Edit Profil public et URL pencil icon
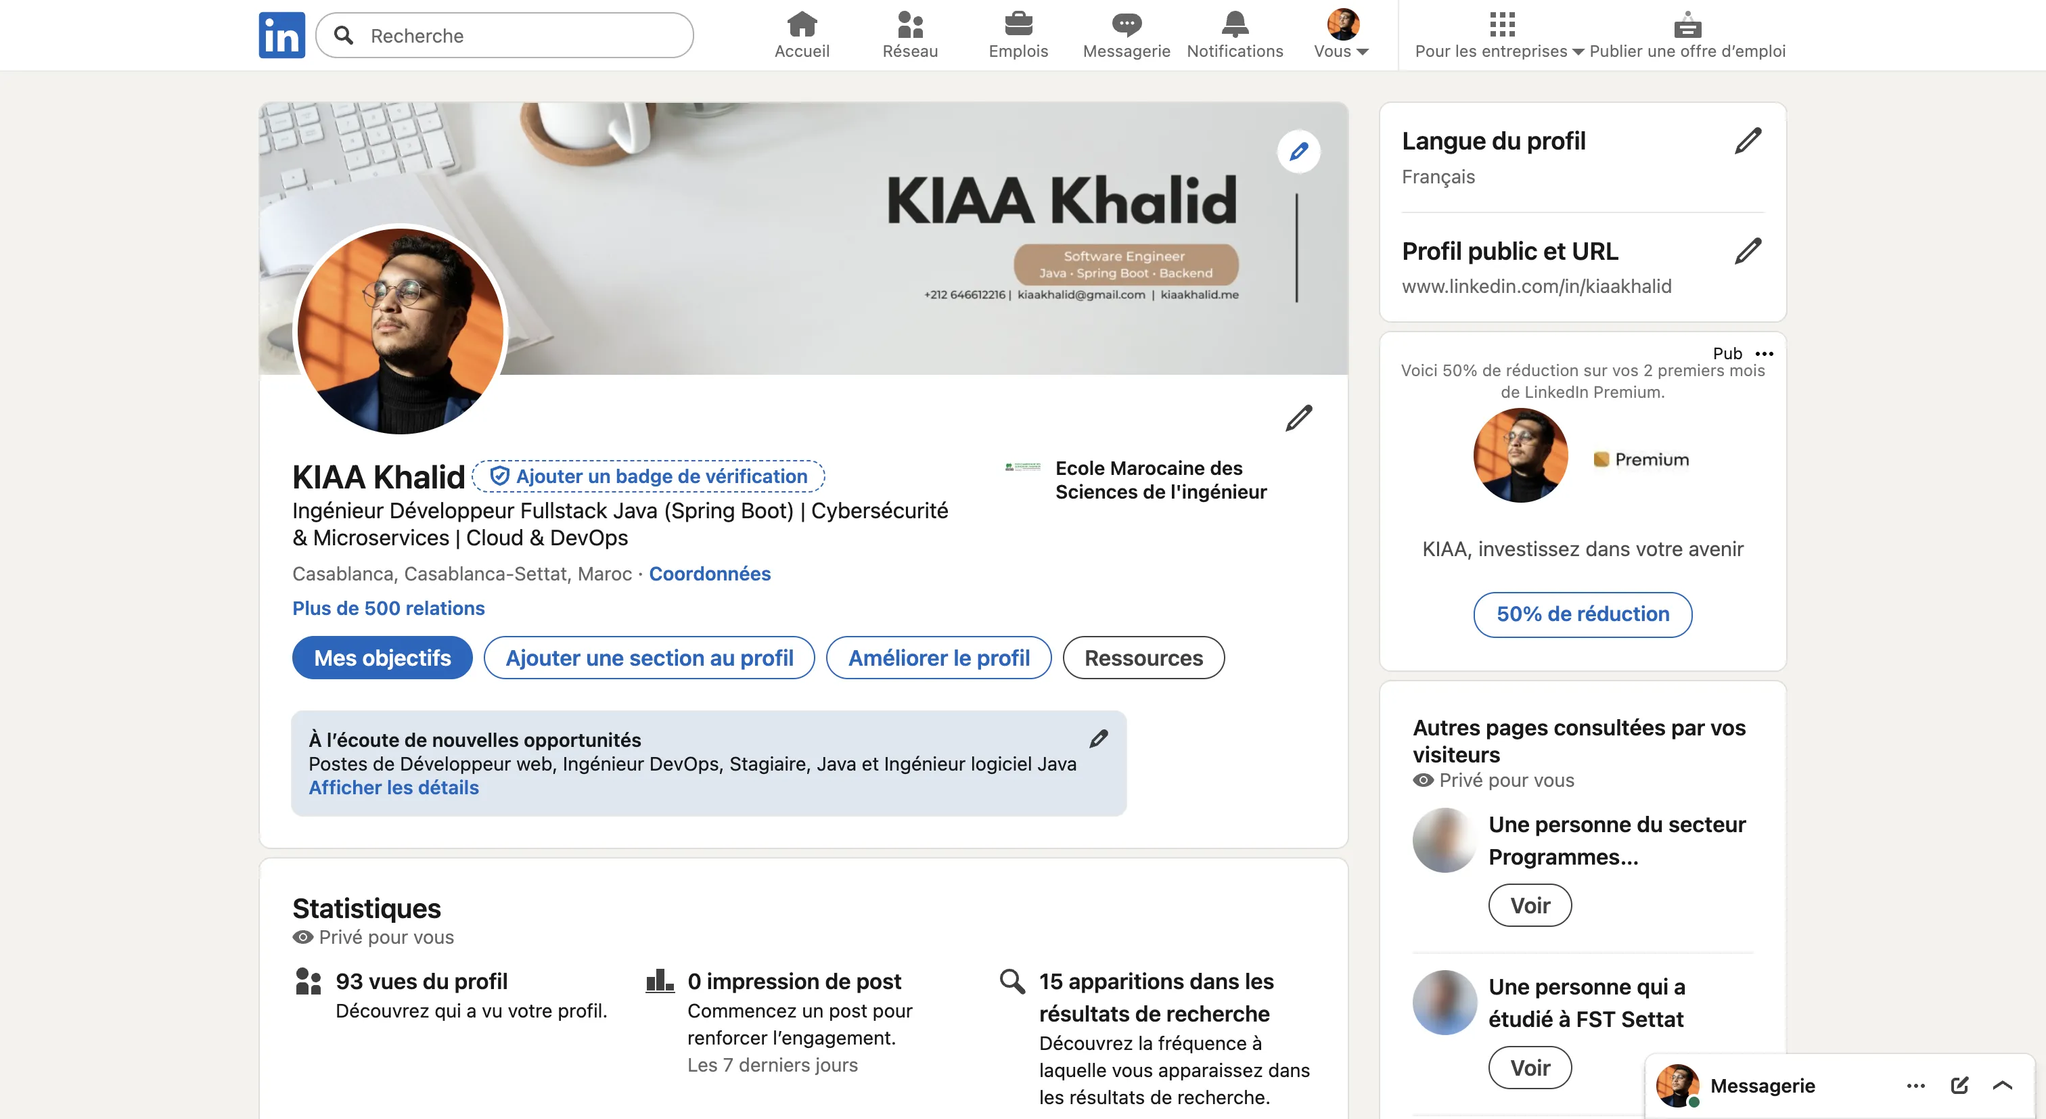The height and width of the screenshot is (1119, 2046). (x=1746, y=250)
